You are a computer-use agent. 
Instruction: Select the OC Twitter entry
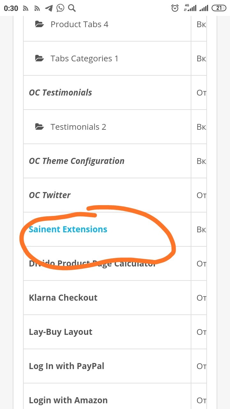click(50, 195)
